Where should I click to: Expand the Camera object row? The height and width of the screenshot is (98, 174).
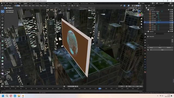click(x=148, y=13)
